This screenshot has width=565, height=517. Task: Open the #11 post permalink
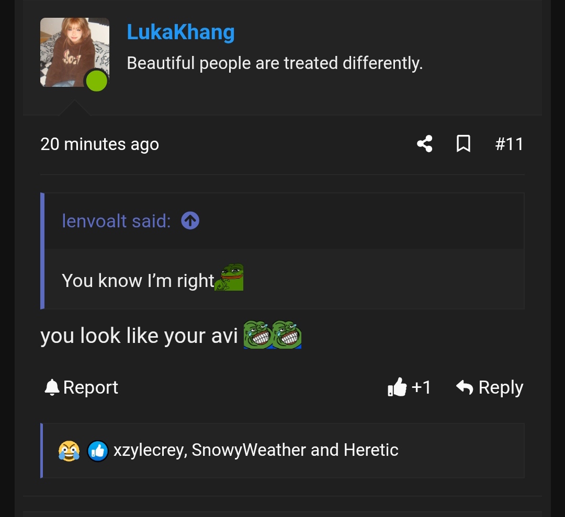pos(508,144)
